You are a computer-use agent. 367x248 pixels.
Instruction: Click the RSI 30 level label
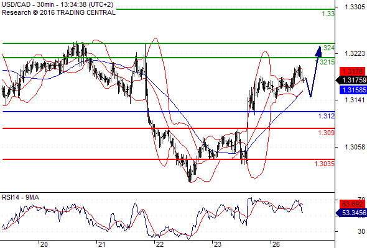click(x=361, y=231)
